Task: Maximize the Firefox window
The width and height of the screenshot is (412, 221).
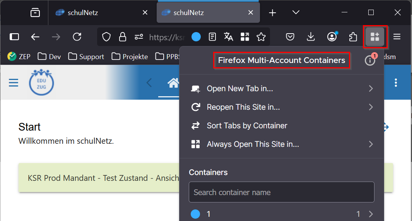Action: point(371,12)
